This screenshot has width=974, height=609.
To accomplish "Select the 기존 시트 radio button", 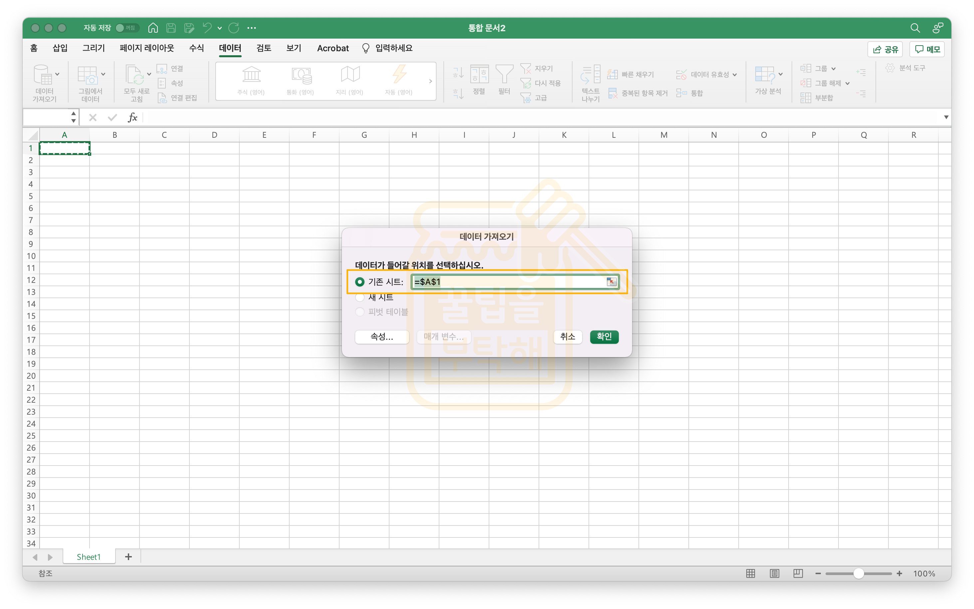I will (x=360, y=282).
